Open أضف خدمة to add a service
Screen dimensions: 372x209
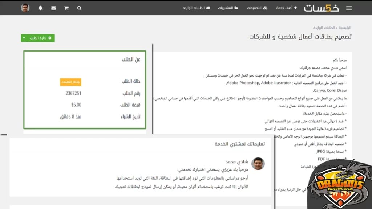point(284,8)
